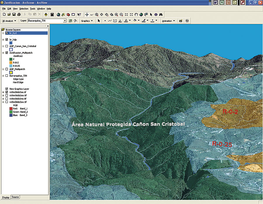Click the Graphics dropdown button

(87, 21)
